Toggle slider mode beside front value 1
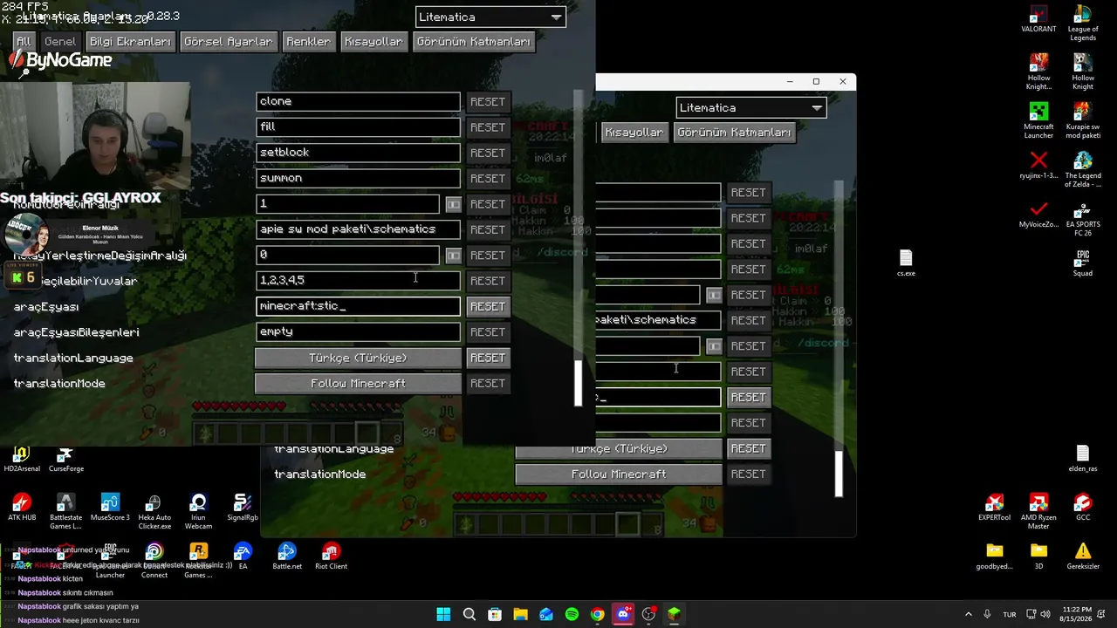 click(453, 204)
